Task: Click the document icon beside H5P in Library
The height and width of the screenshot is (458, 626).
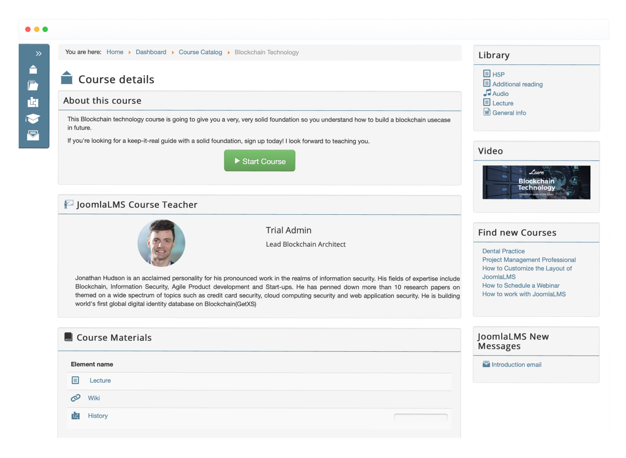Action: pos(487,74)
